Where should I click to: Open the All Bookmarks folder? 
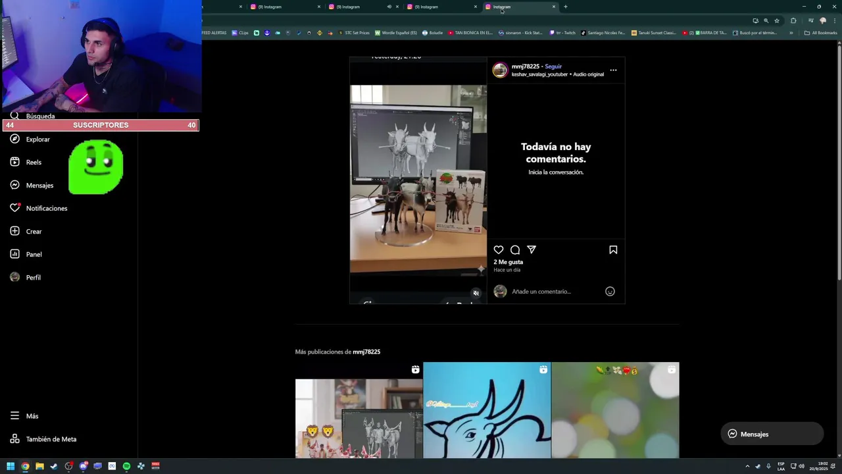point(820,33)
